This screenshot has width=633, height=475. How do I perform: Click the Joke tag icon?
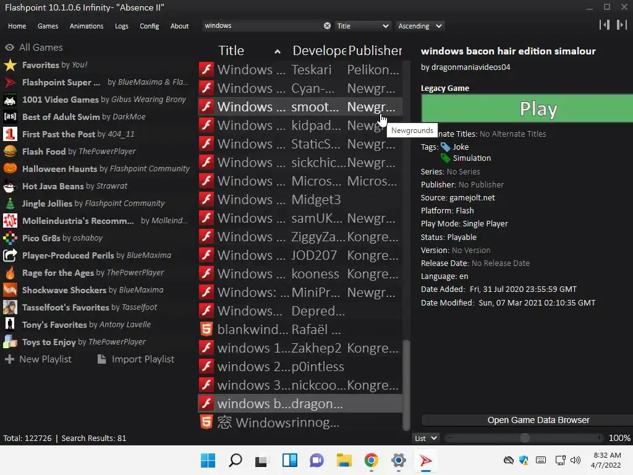(x=445, y=147)
